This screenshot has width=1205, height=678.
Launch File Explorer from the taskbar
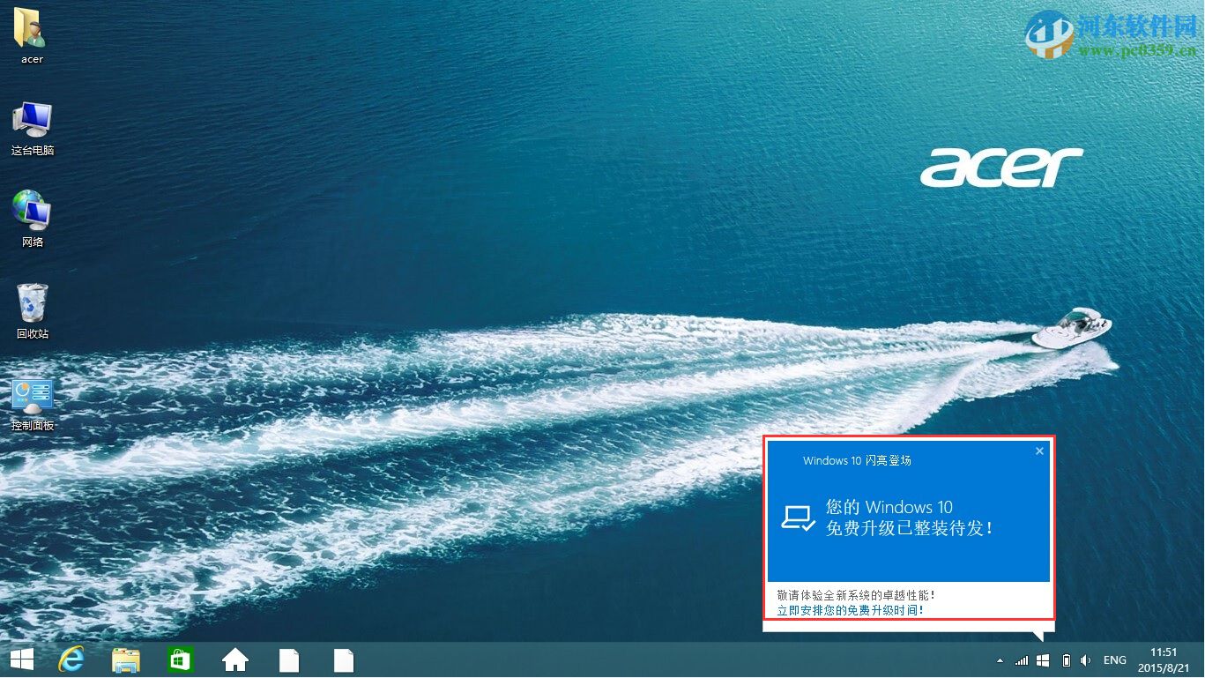tap(126, 659)
